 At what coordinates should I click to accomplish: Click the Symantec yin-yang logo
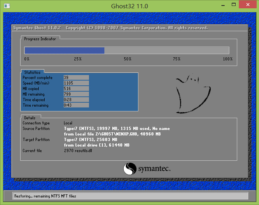pyautogui.click(x=130, y=169)
